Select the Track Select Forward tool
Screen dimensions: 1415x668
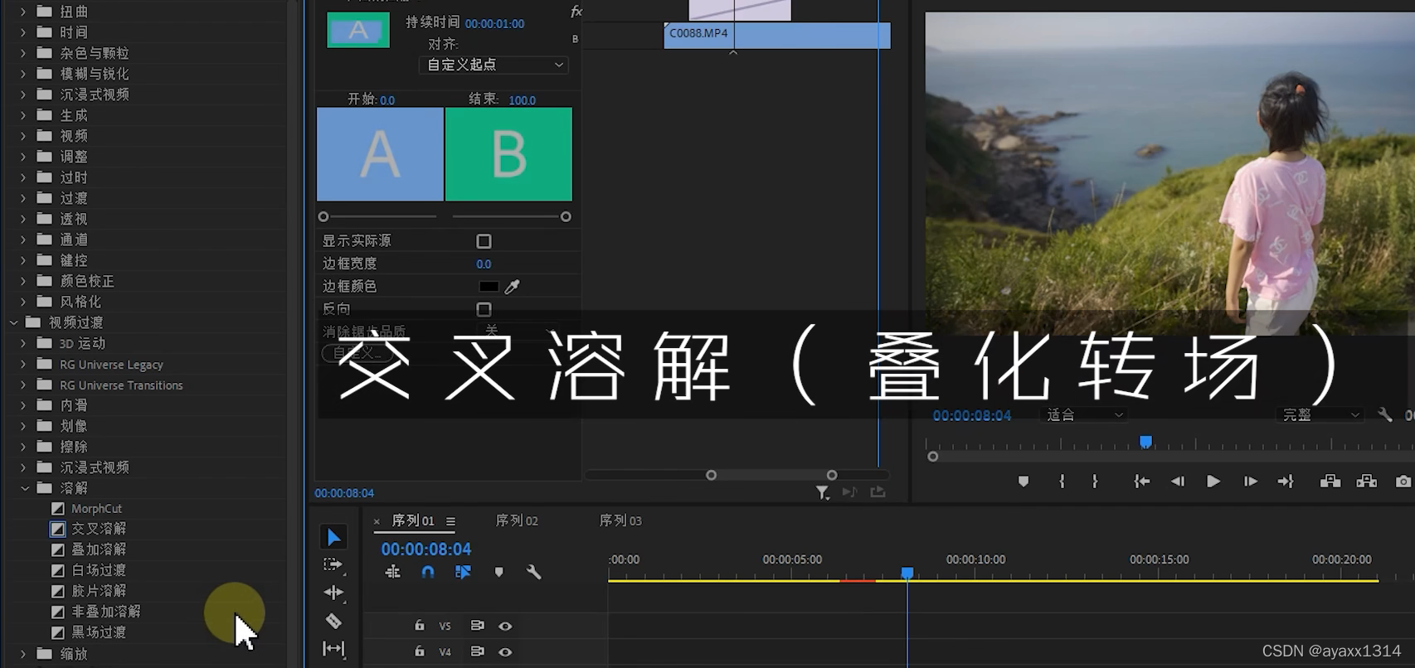pyautogui.click(x=333, y=565)
